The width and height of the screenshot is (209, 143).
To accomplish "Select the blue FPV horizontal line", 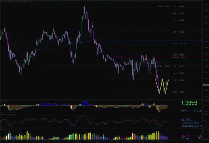I will coord(156,42).
